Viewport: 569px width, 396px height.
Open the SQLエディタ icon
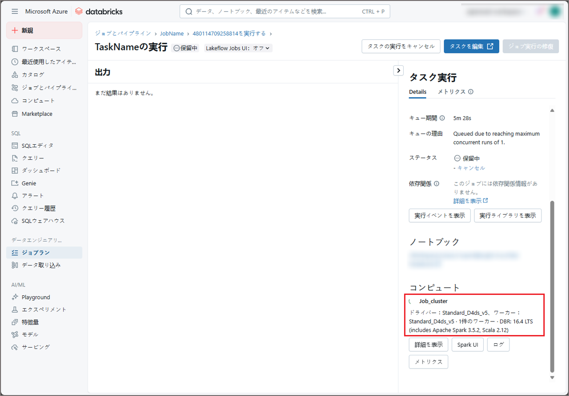tap(15, 146)
